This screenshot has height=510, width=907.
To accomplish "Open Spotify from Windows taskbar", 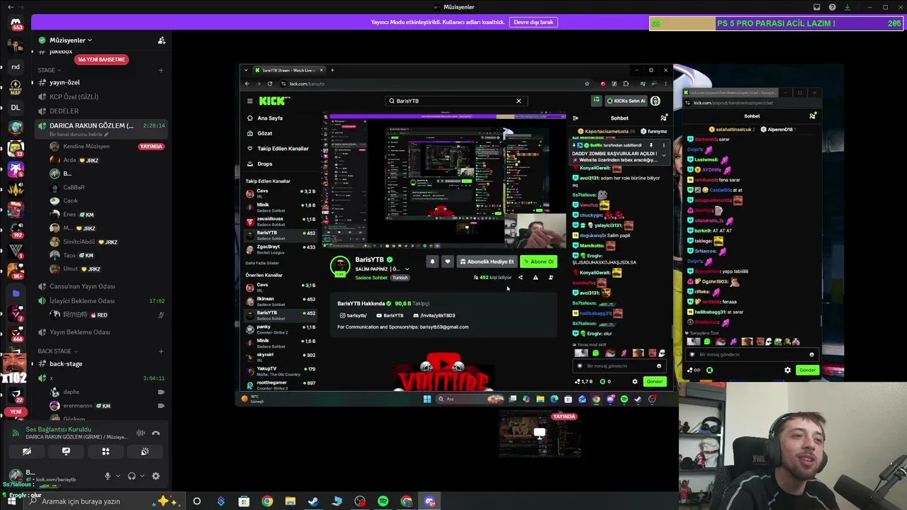I will click(x=383, y=501).
